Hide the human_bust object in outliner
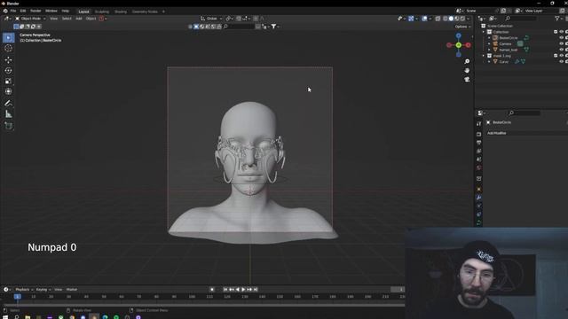Viewport: 568px width, 319px height. (x=561, y=50)
